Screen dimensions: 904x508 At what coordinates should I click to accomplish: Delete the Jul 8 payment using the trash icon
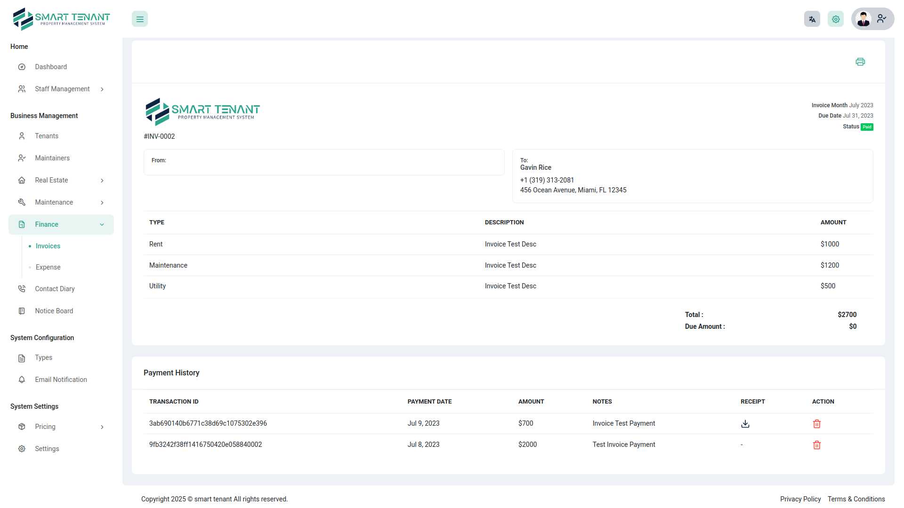point(817,445)
